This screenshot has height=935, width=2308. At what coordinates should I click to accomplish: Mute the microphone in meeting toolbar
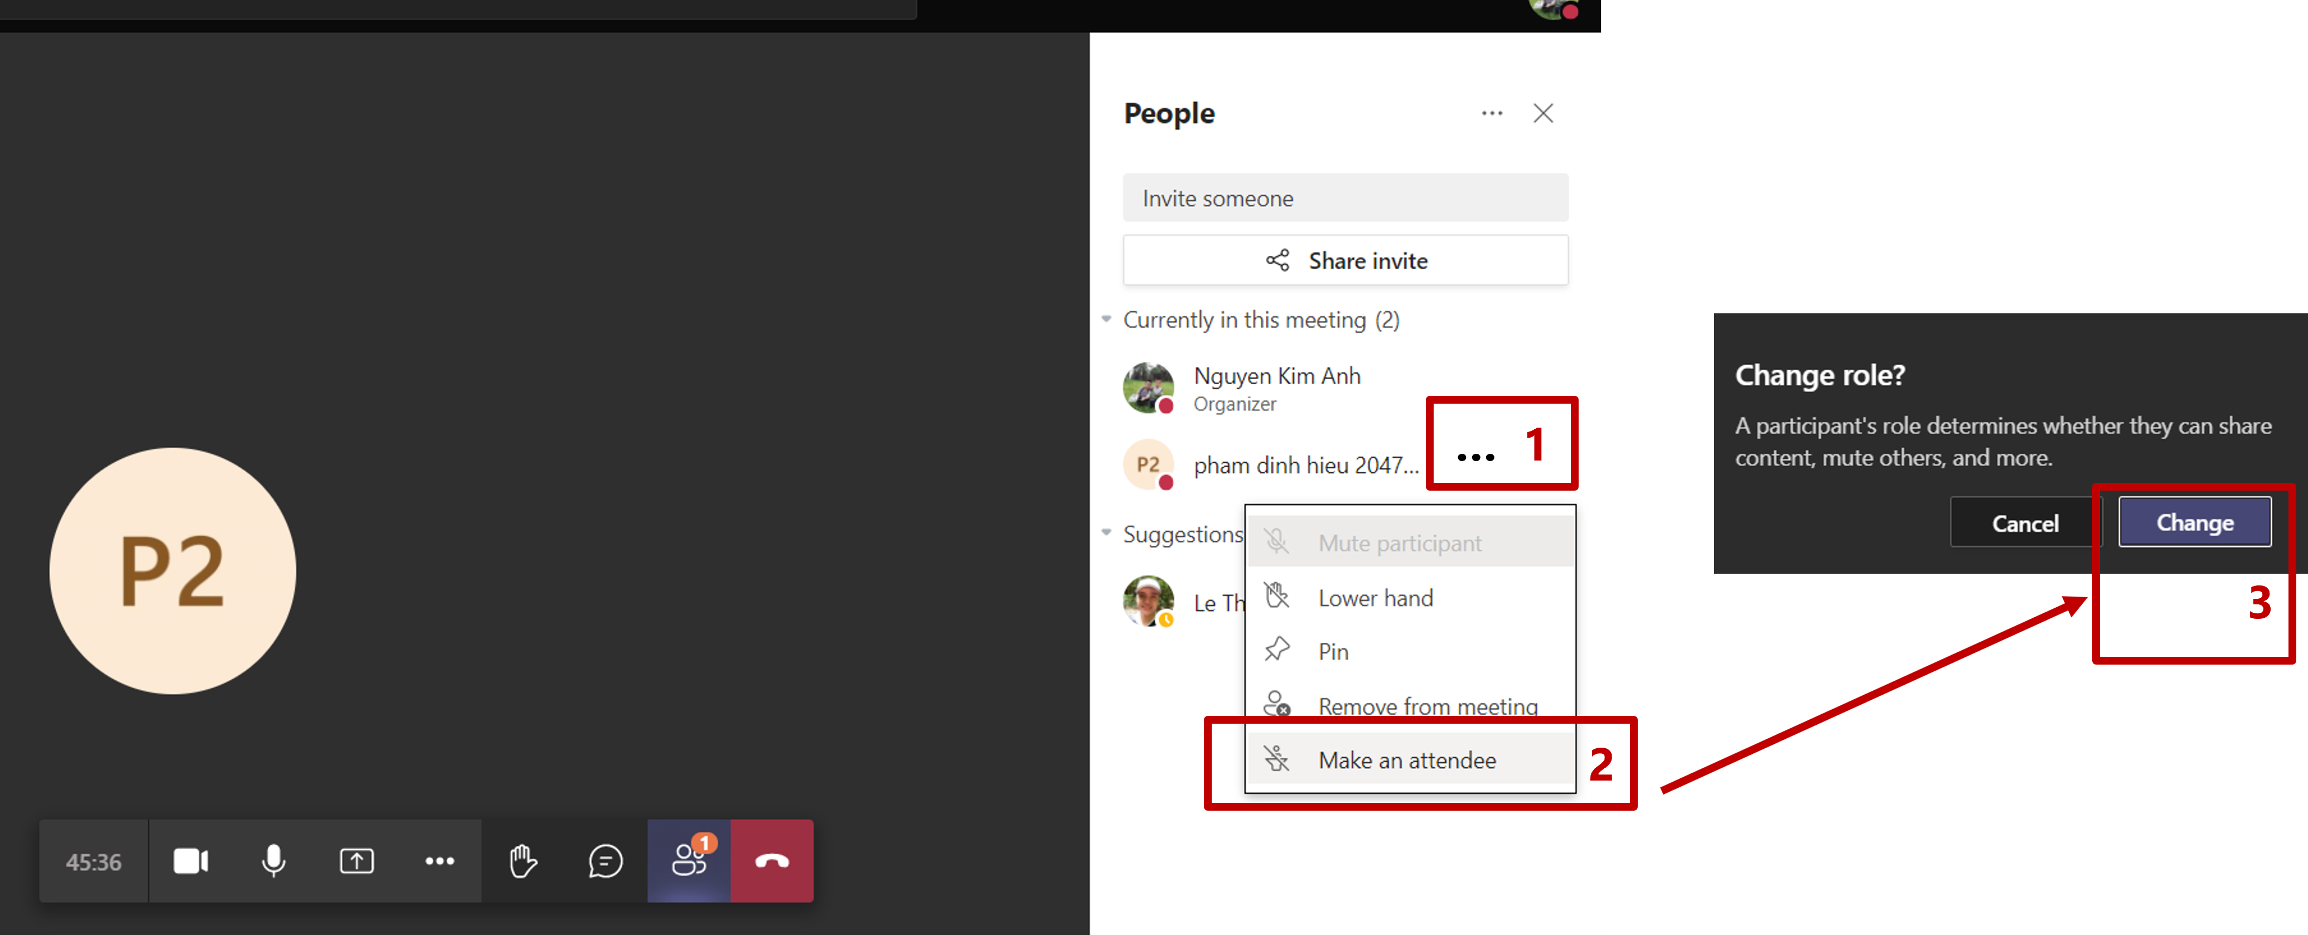point(273,861)
